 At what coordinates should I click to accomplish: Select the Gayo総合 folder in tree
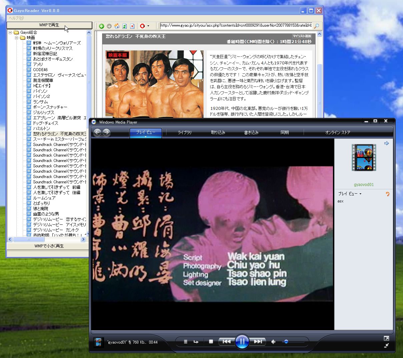tap(29, 32)
